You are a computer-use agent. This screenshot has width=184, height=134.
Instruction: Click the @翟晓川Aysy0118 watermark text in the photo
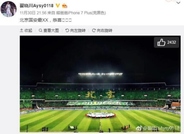pos(161,128)
